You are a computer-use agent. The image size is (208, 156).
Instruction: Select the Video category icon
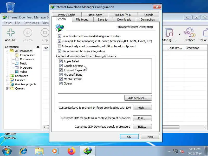tap(17, 72)
